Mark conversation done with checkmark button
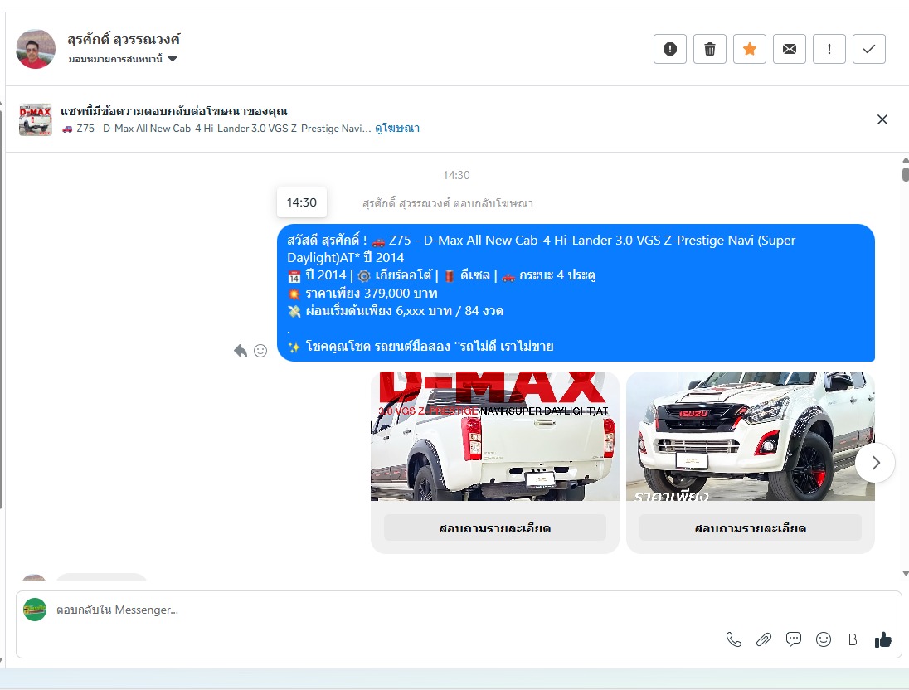This screenshot has width=909, height=690. pyautogui.click(x=869, y=49)
